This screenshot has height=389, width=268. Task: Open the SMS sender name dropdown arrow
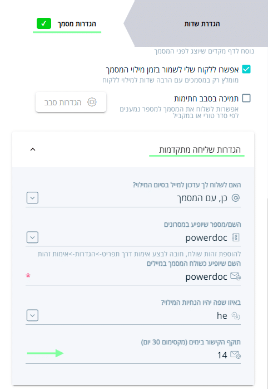[x=32, y=237]
